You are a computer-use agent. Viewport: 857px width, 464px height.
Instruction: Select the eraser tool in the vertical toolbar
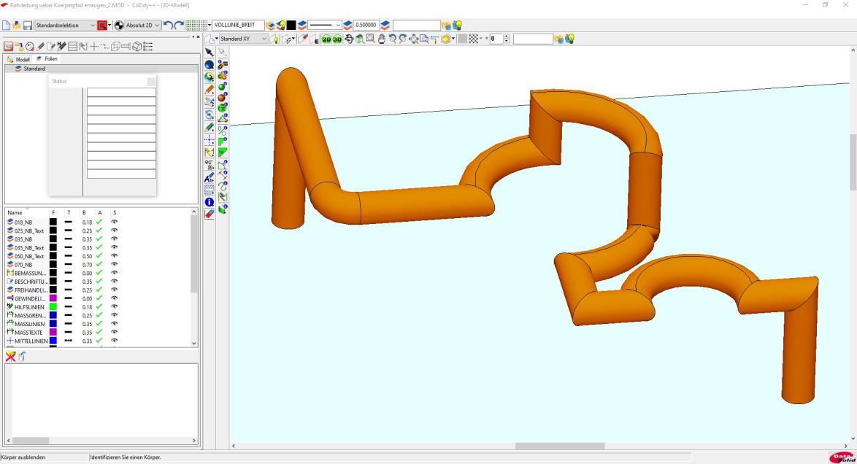pyautogui.click(x=210, y=214)
